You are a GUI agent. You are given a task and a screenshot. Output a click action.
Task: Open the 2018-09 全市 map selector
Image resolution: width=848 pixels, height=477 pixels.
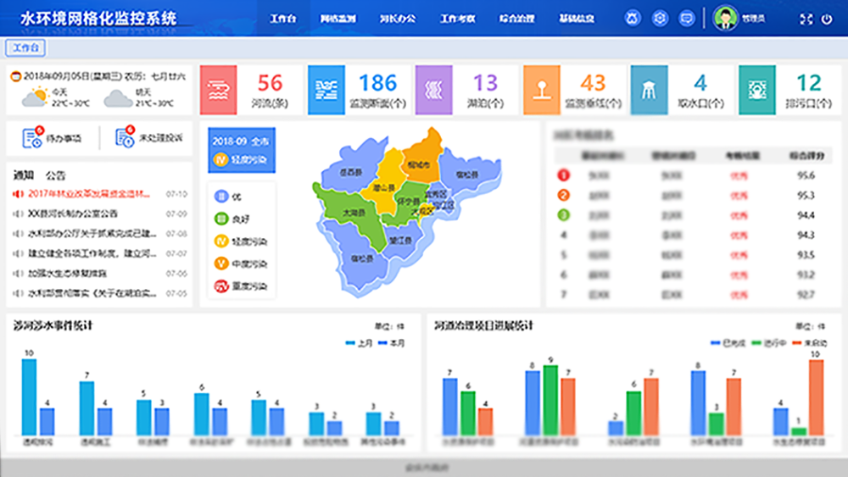click(x=241, y=141)
